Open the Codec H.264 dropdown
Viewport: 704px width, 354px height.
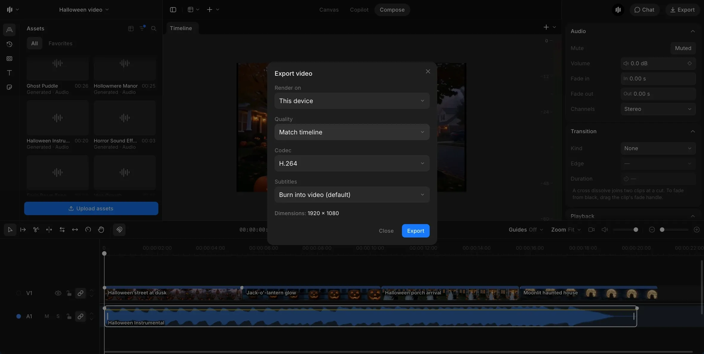(352, 163)
